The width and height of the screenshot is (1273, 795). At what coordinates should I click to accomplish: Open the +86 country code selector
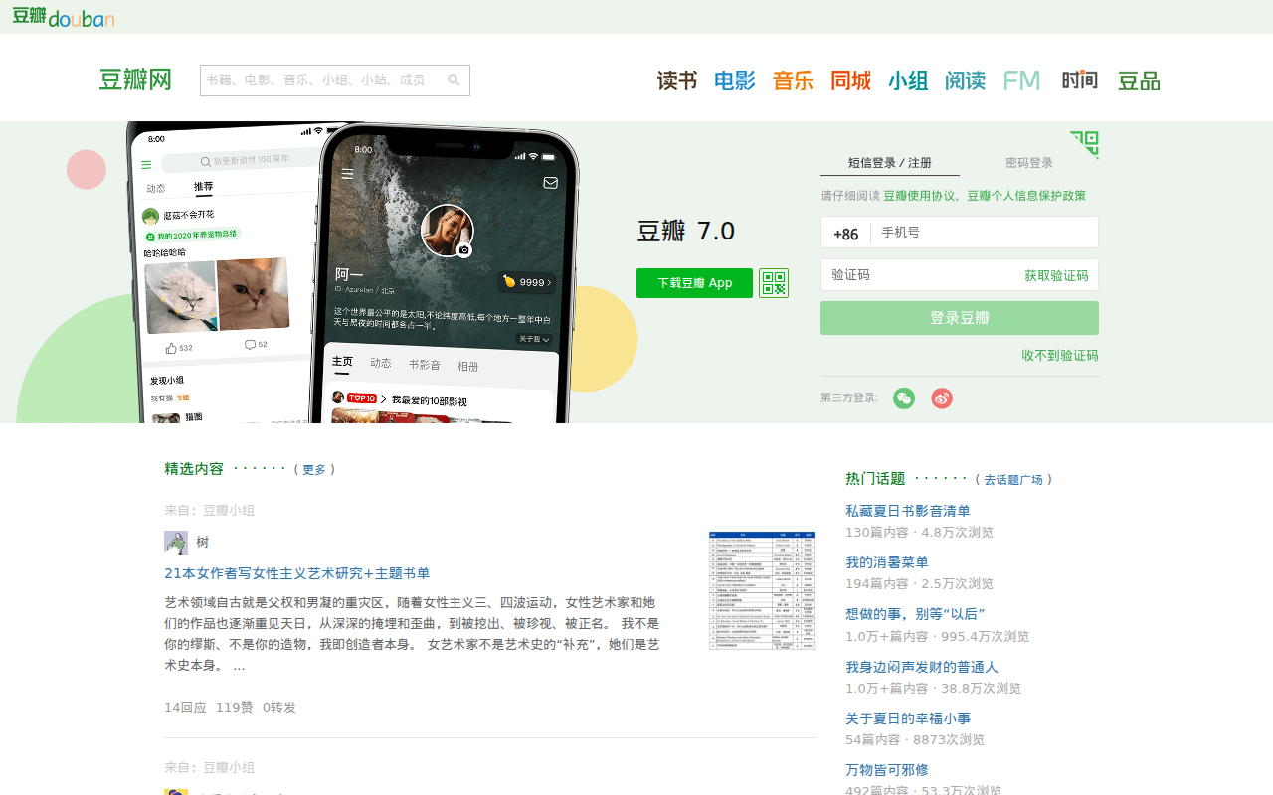coord(846,234)
